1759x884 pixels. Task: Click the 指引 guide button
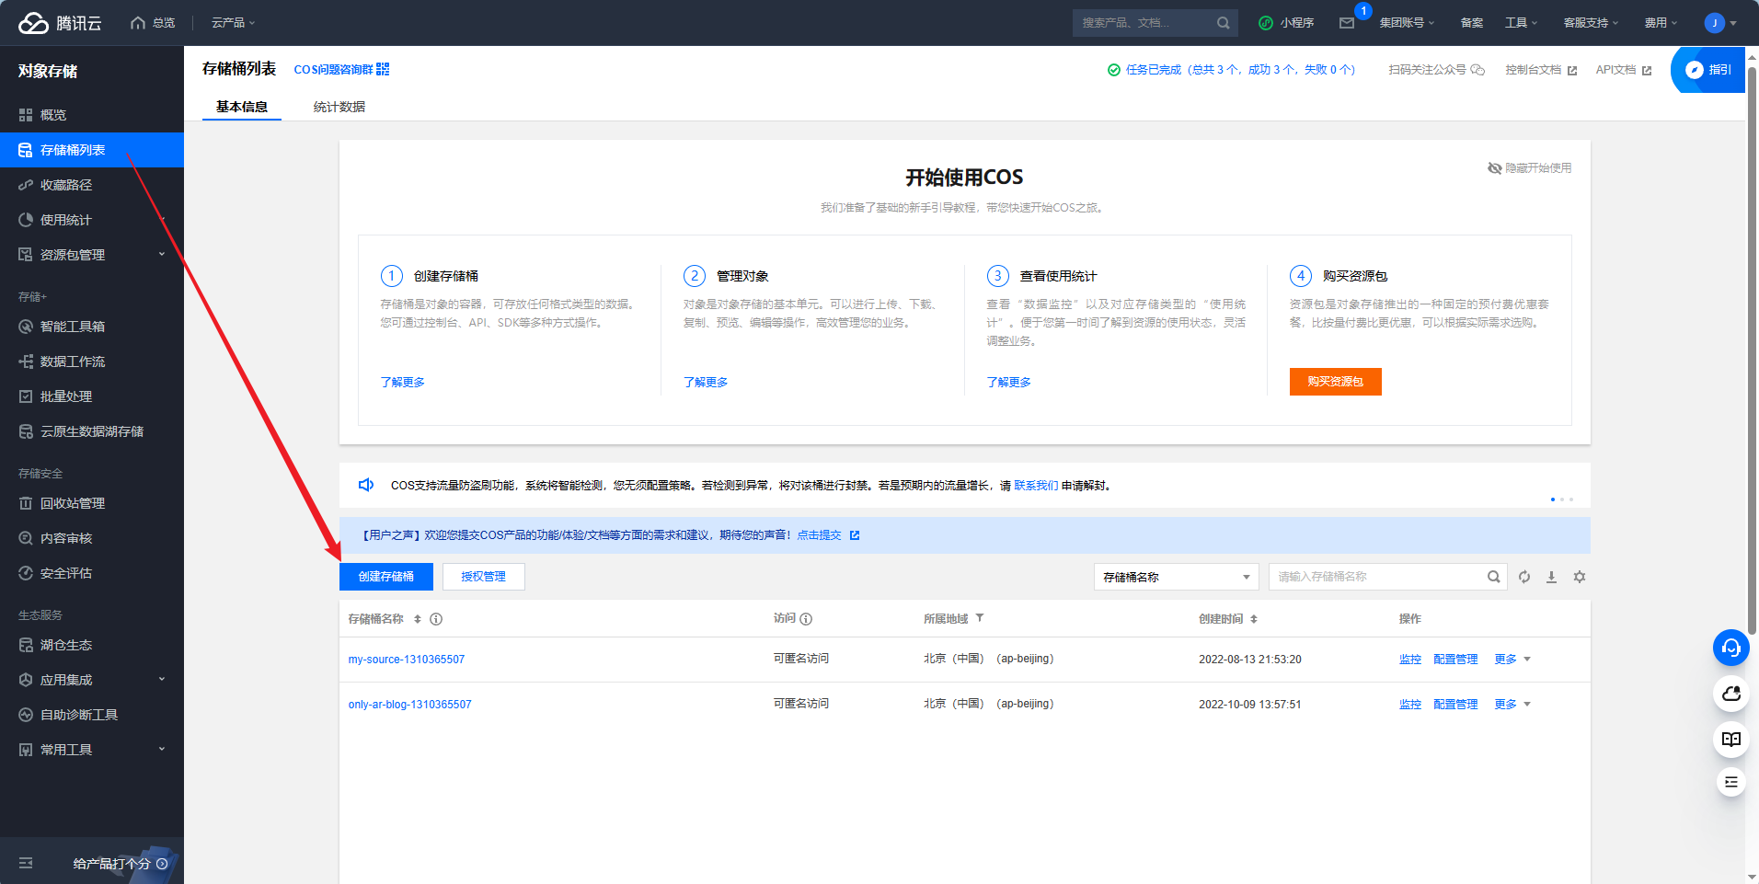pyautogui.click(x=1708, y=70)
